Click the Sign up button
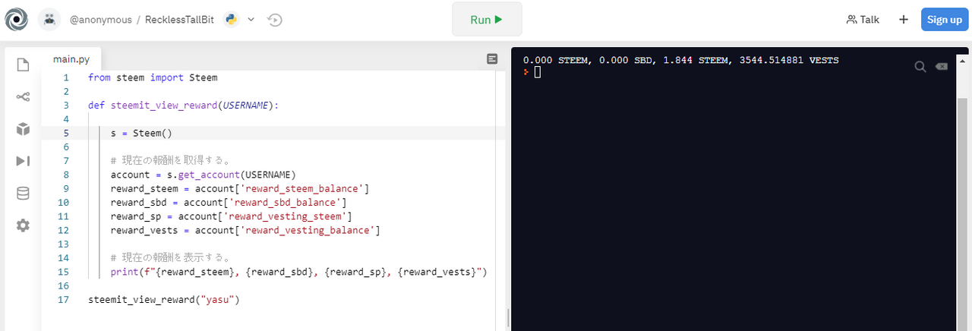The image size is (972, 331). point(945,20)
